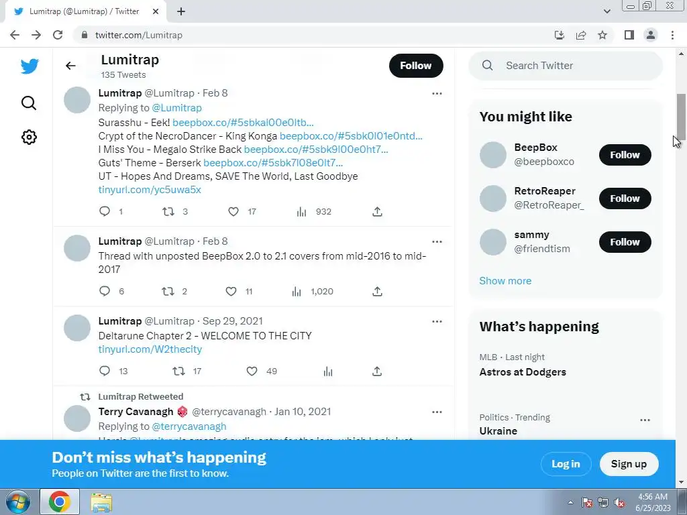Viewport: 687px width, 515px height.
Task: Retweet the tweet with 3 retweets
Action: coord(168,211)
